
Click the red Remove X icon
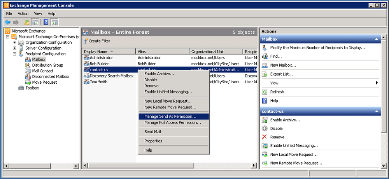click(265, 137)
